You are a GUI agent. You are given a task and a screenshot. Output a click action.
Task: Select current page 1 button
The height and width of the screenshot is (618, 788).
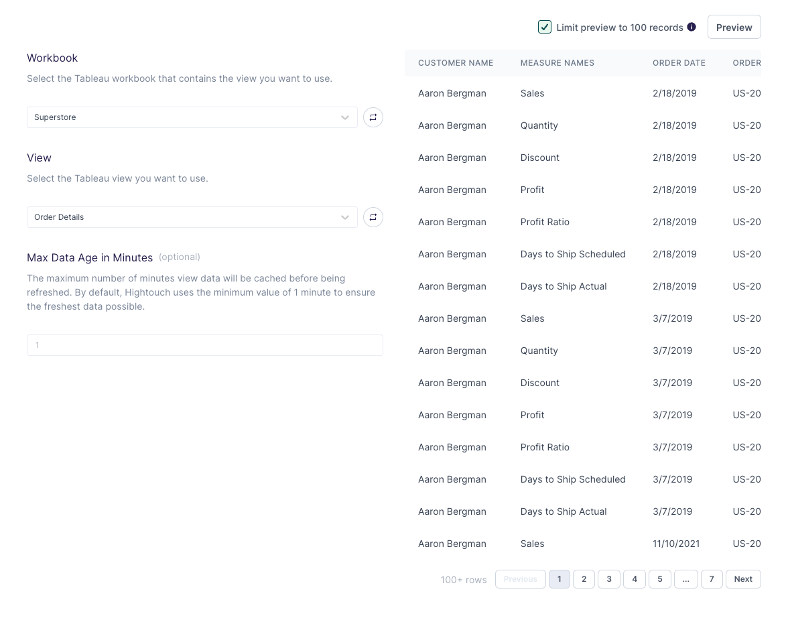click(x=559, y=579)
